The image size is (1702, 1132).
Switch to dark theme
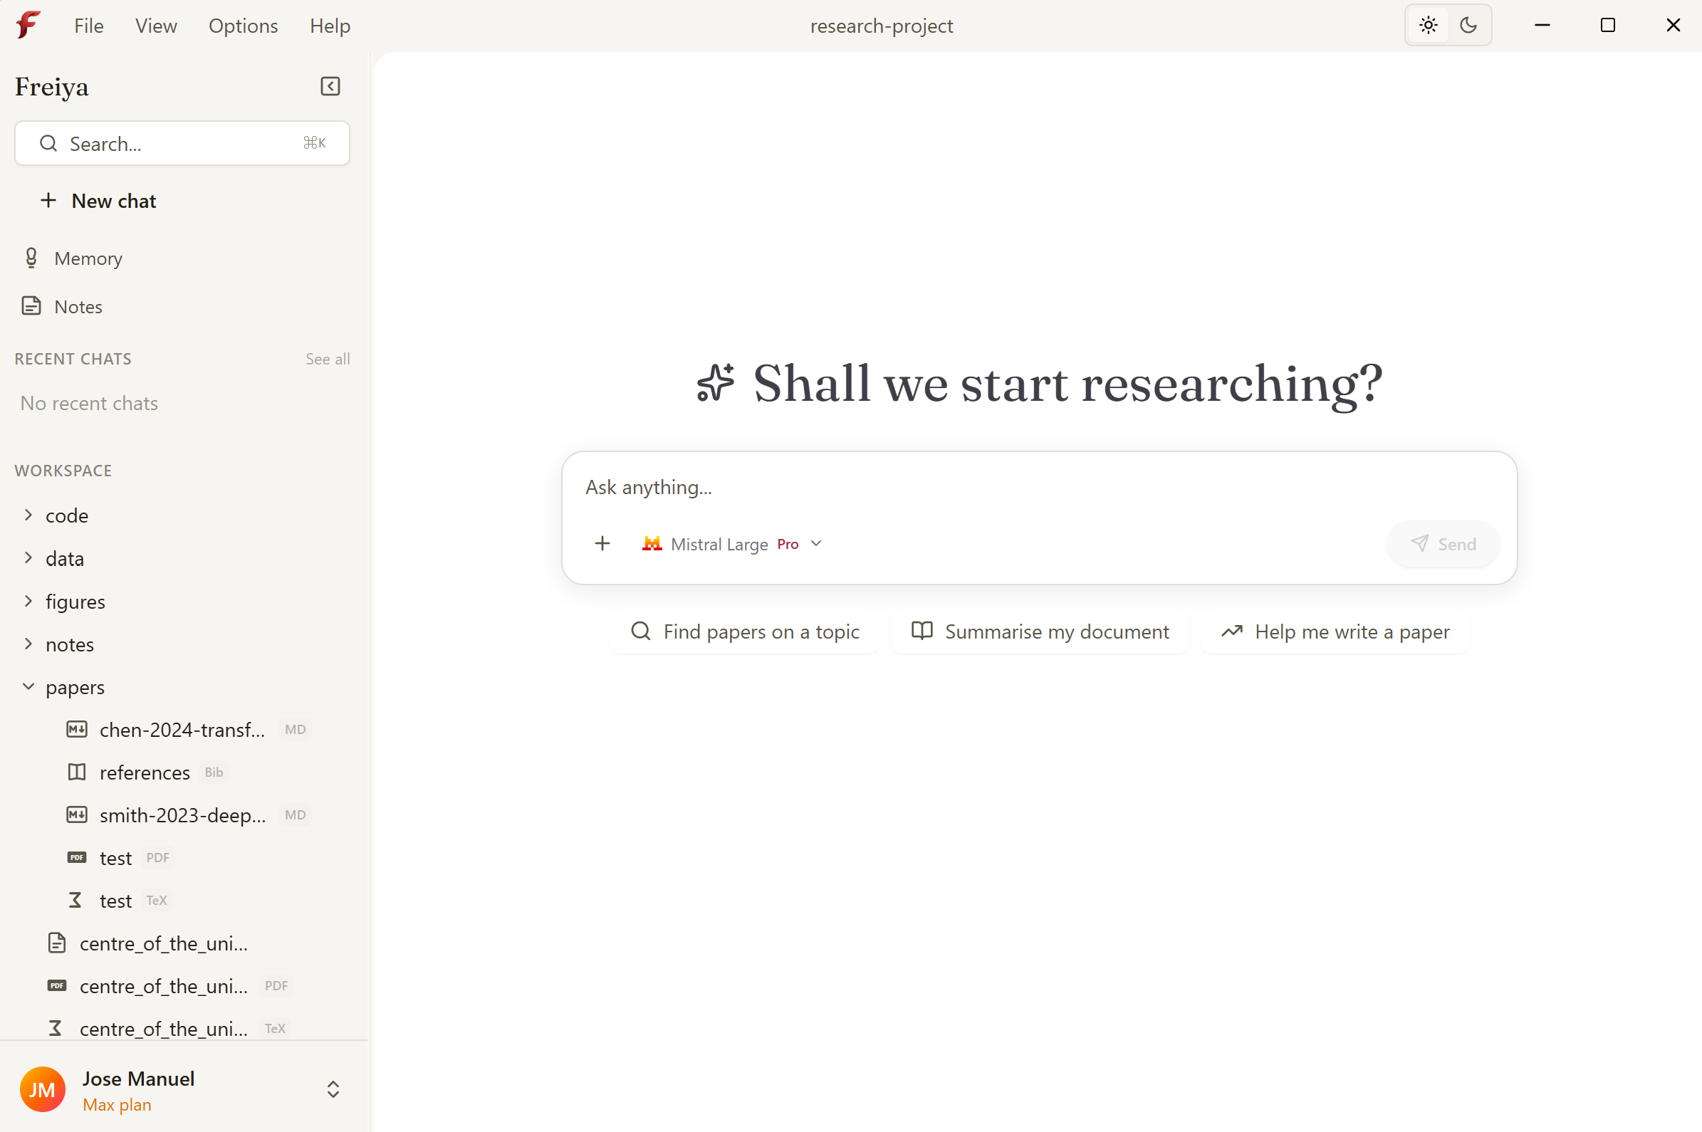1468,24
